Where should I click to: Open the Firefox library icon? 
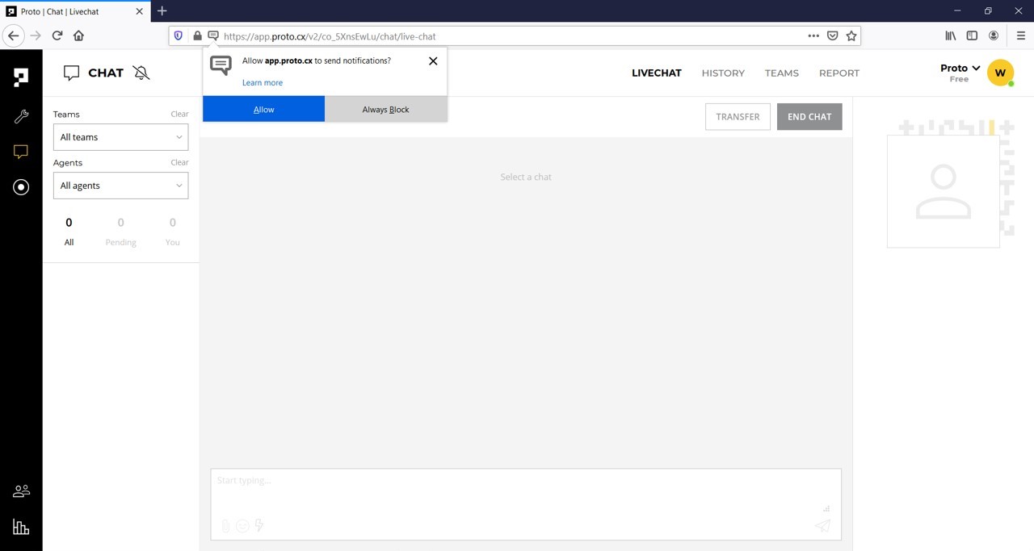click(x=952, y=35)
